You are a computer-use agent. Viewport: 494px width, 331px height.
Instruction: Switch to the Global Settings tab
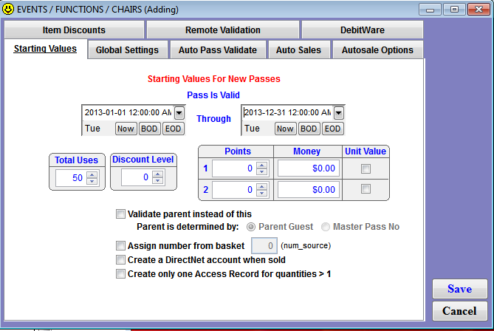coord(127,50)
